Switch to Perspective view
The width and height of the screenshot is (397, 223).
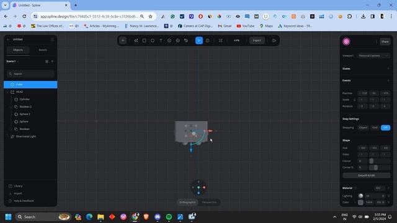210,203
